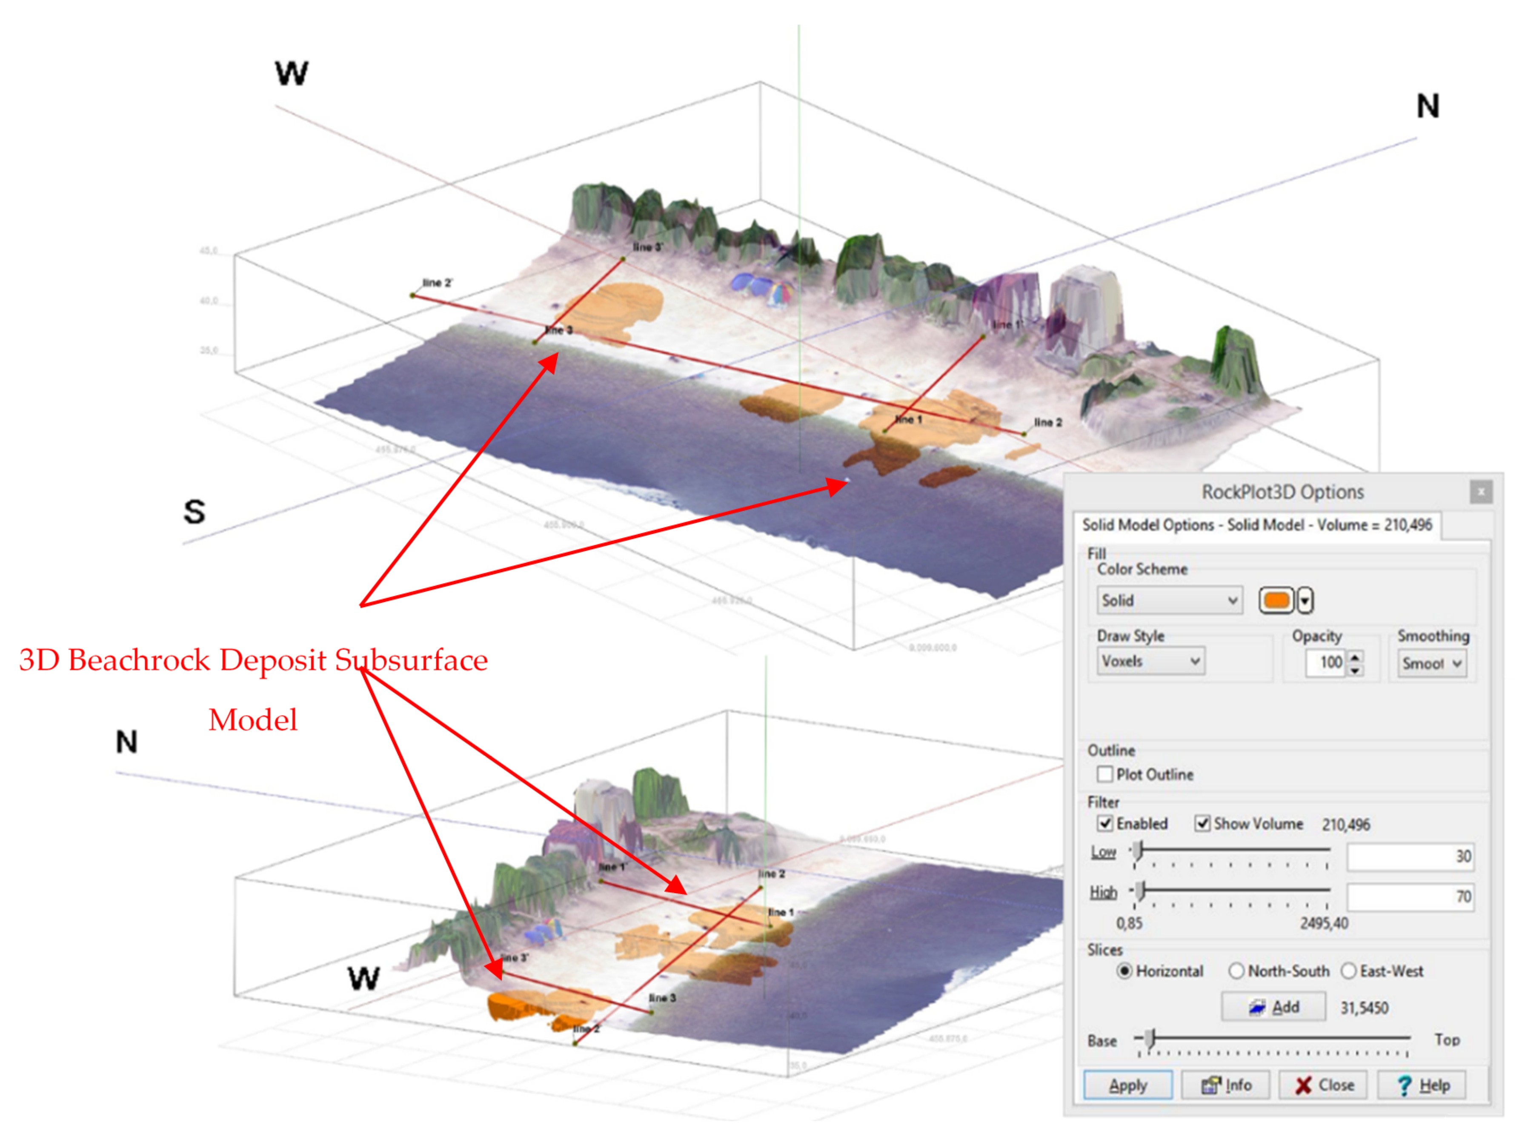The height and width of the screenshot is (1137, 1525).
Task: Open the color swatch dropdown arrow
Action: coord(1305,600)
